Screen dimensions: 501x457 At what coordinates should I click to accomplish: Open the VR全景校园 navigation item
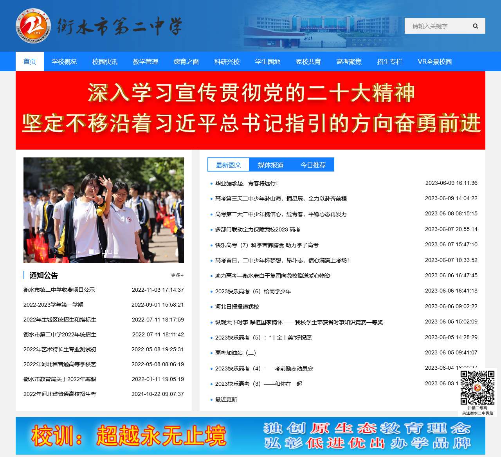435,61
